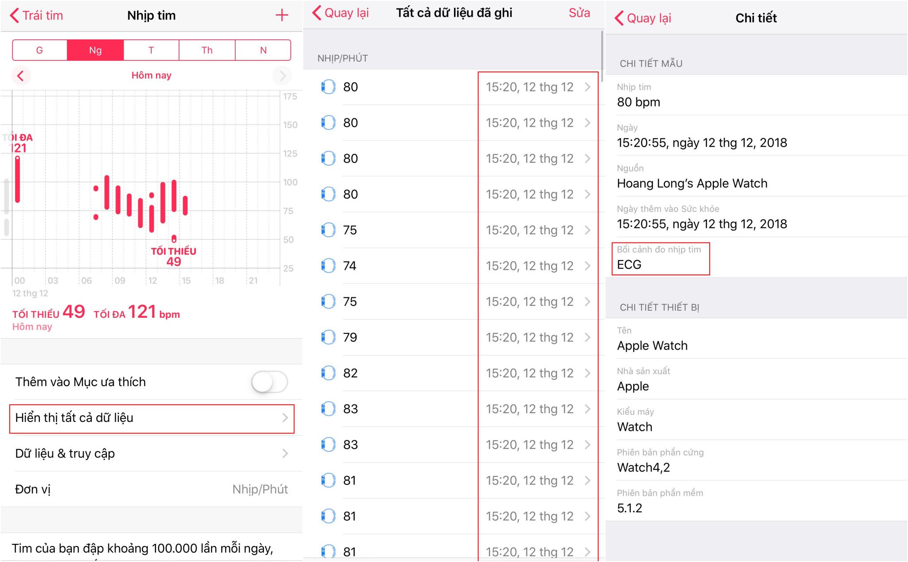Select the G (hour) segment
908x562 pixels.
click(39, 50)
